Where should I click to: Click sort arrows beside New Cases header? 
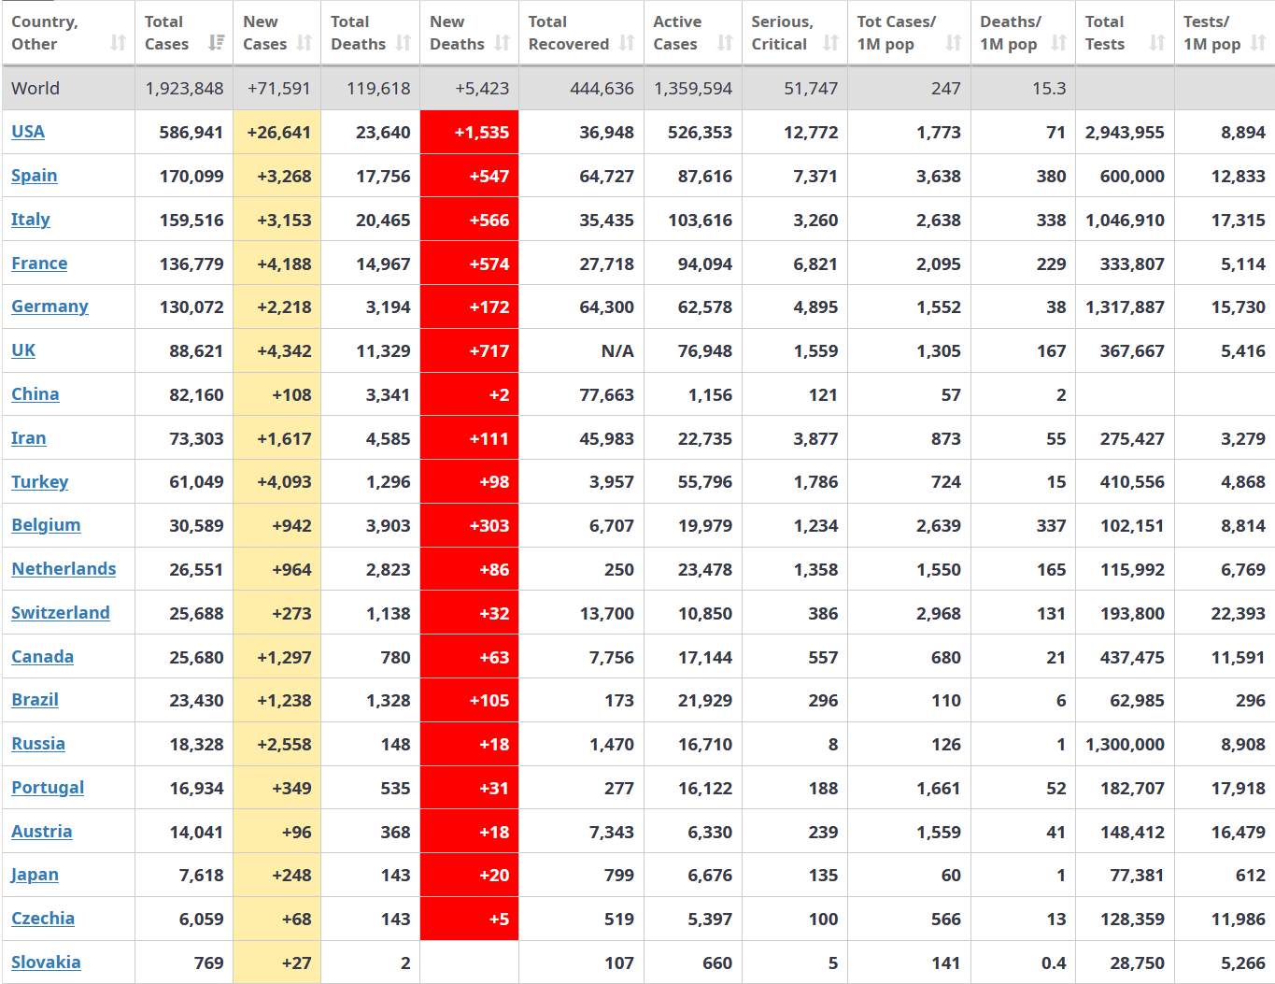pos(304,43)
